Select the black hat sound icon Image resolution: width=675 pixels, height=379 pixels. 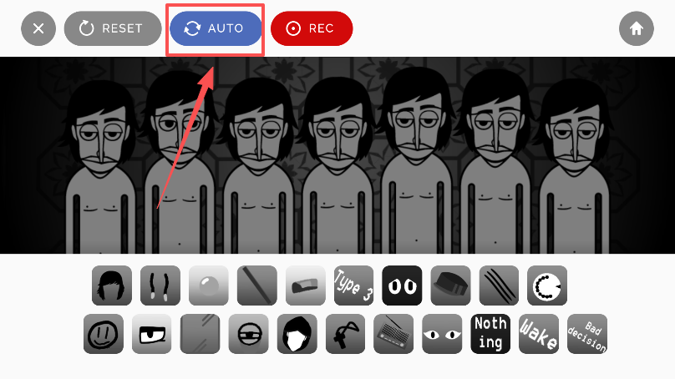[451, 286]
